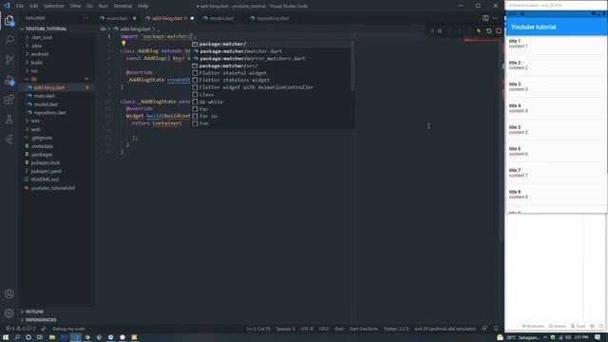Select Flutter widget with AnimationController suggestion
608x342 pixels.
point(273,87)
